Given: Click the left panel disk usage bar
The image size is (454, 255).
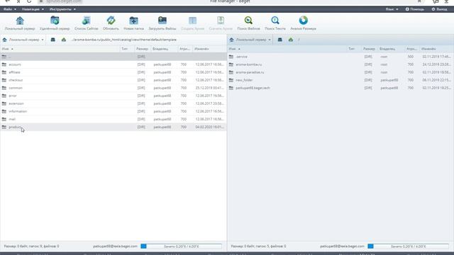Looking at the screenshot, I should (x=182, y=246).
